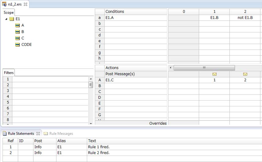Viewport: 262px width, 162px height.
Task: Close the rs1_2.ers editor tab
Action: pos(25,4)
